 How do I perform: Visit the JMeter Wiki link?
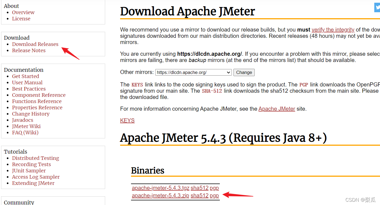click(26, 126)
